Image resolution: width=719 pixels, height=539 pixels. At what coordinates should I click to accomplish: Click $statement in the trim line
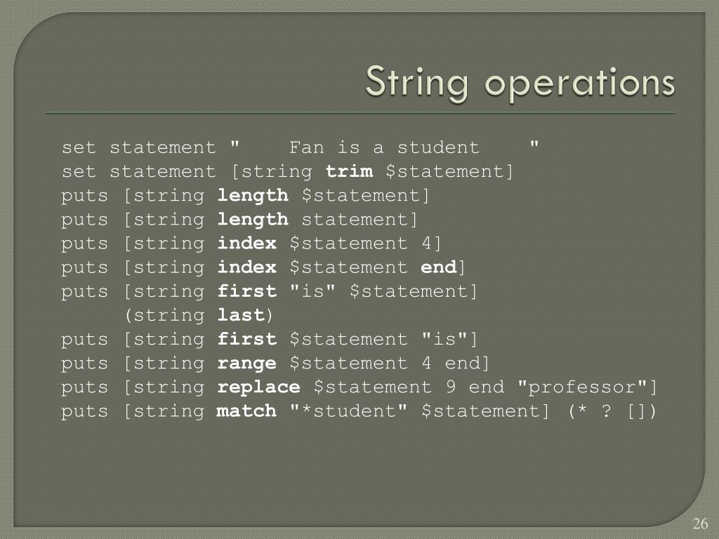(444, 171)
